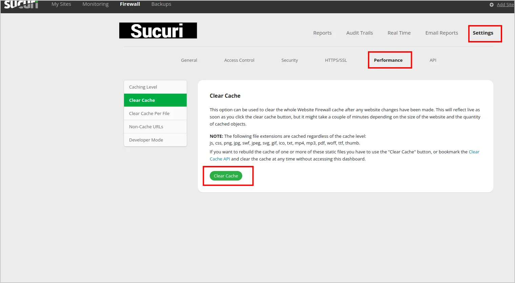
Task: Open Non-Cache URLs sidebar item
Action: pos(155,127)
